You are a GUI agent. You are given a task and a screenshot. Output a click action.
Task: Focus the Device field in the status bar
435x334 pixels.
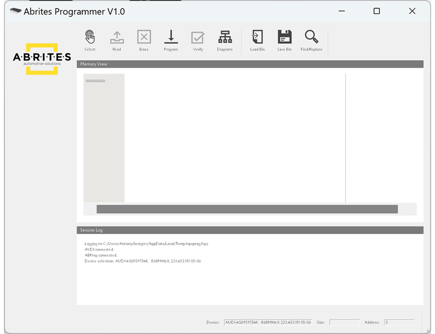[267, 322]
